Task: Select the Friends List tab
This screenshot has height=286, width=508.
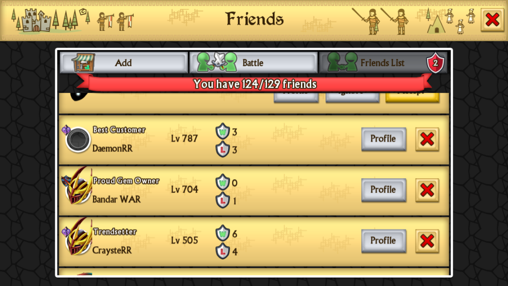Action: [383, 63]
